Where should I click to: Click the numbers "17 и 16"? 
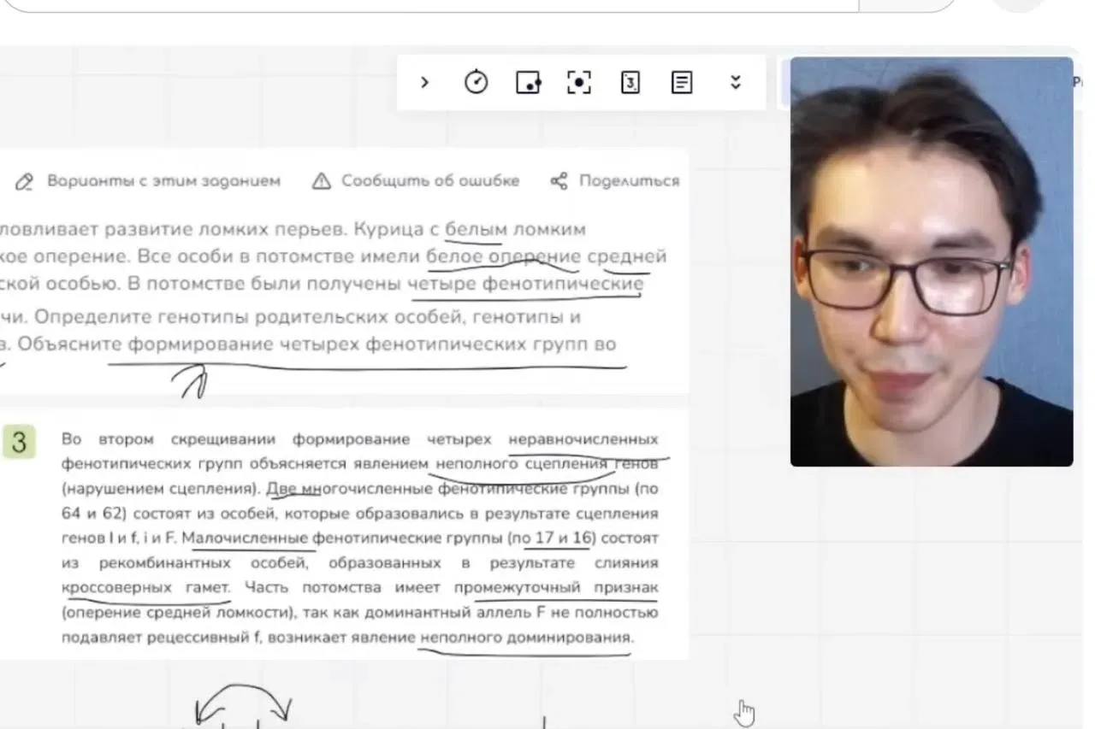tap(564, 538)
